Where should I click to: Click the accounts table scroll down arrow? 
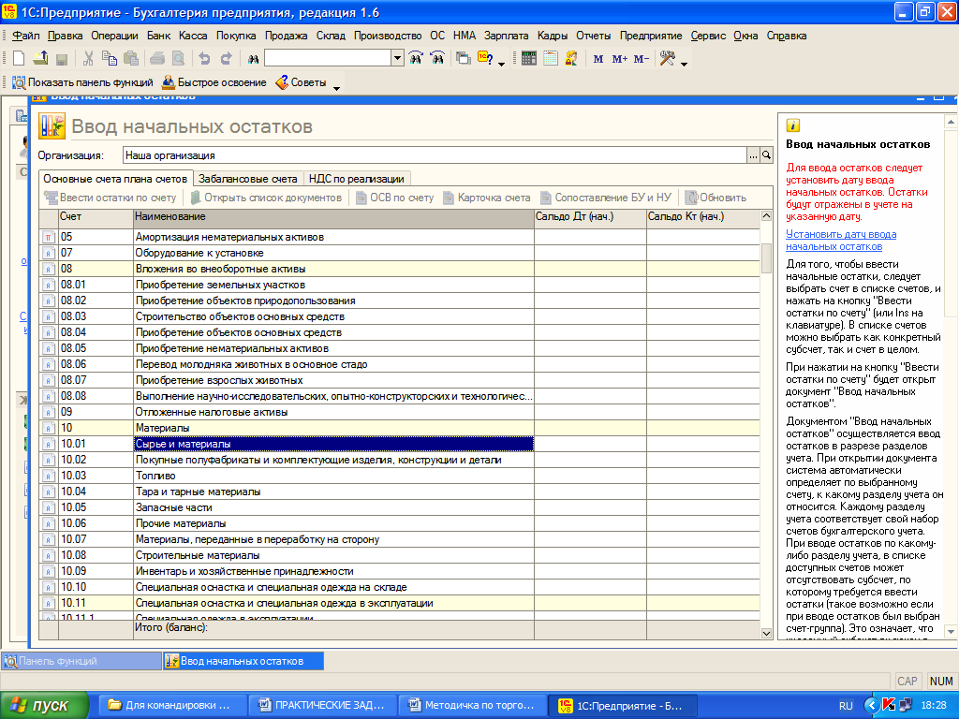[x=766, y=634]
